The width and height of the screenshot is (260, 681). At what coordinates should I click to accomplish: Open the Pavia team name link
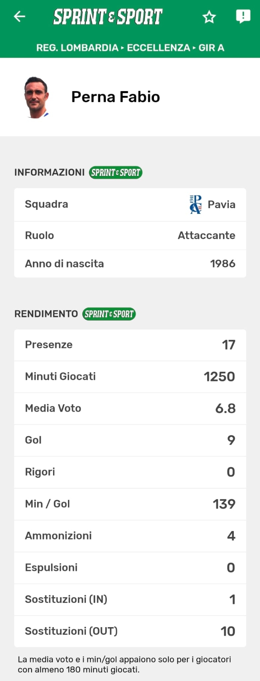click(x=221, y=204)
